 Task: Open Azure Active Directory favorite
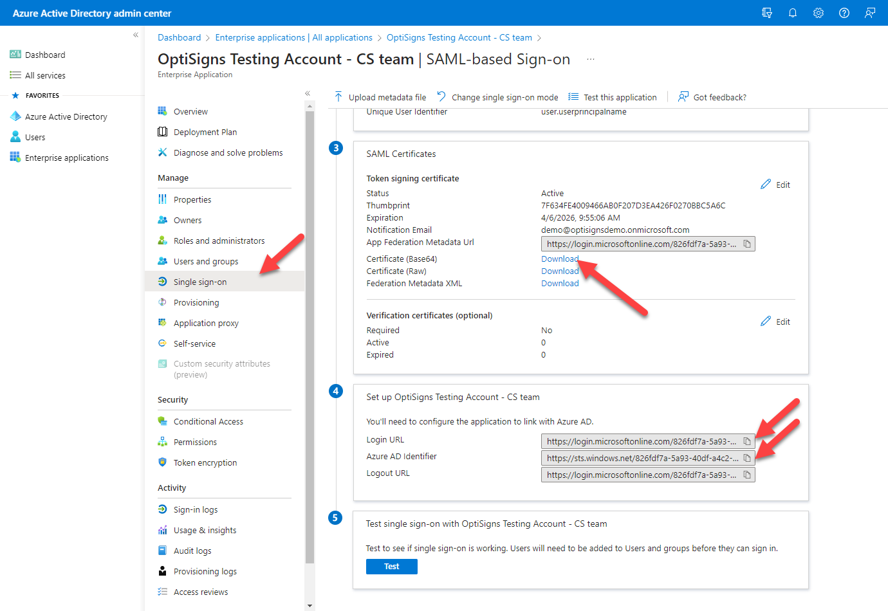coord(66,116)
